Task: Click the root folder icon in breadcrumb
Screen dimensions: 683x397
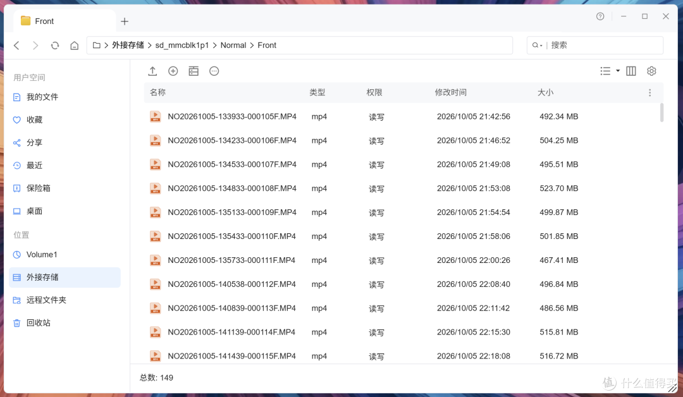Action: 97,46
